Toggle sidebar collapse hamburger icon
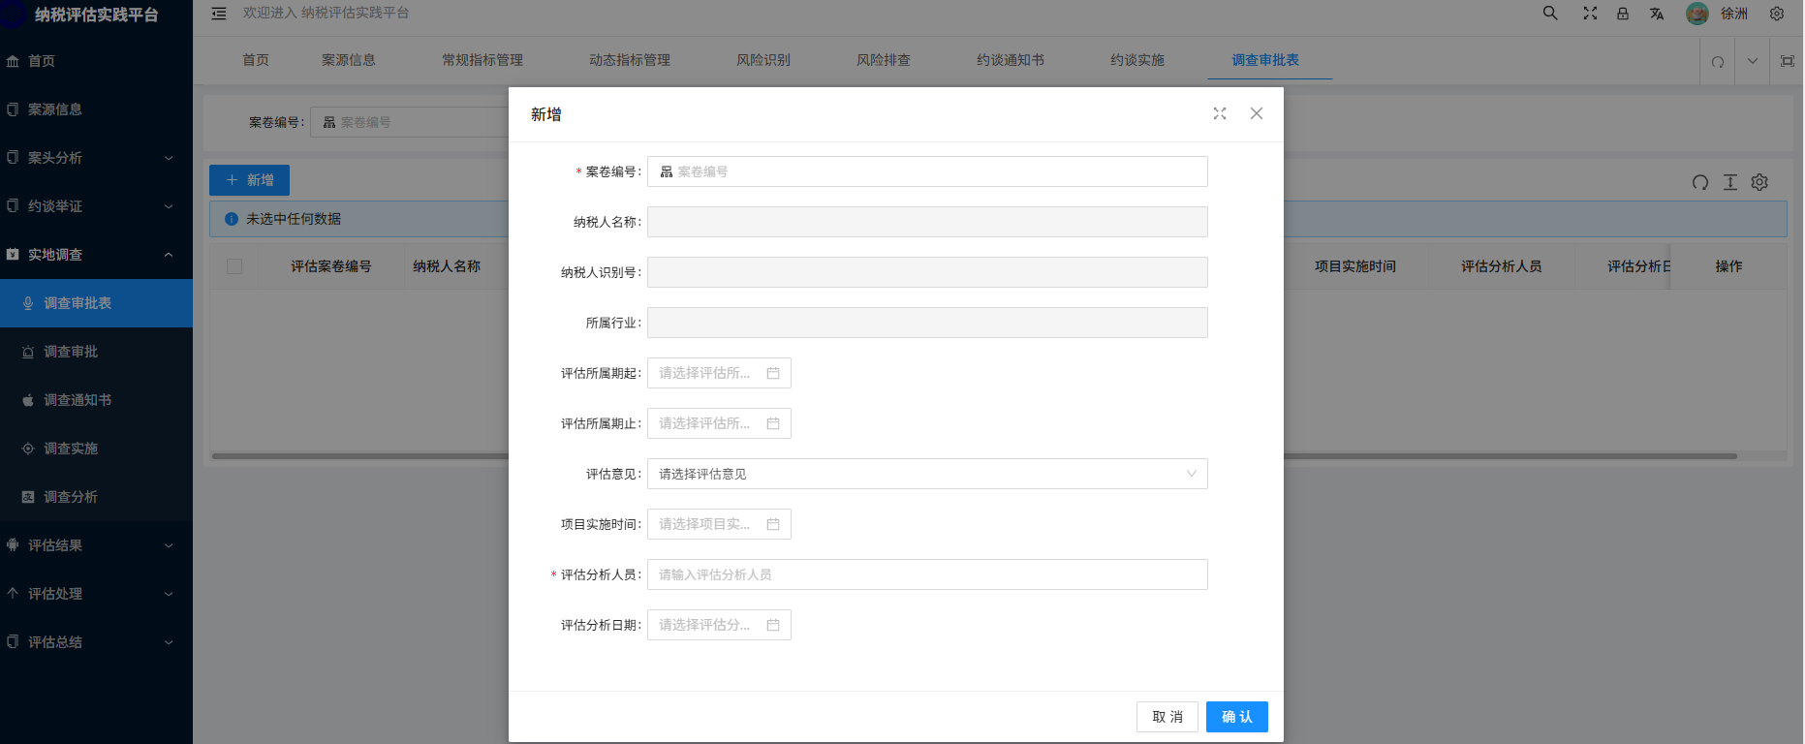Image resolution: width=1805 pixels, height=744 pixels. coord(219,14)
